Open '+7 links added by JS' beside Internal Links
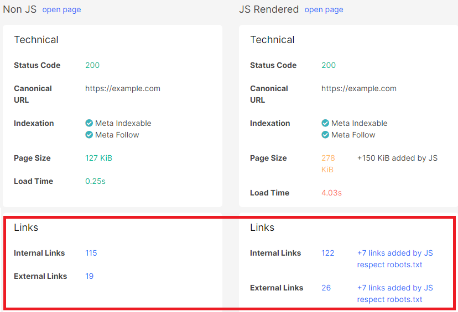 pos(395,253)
